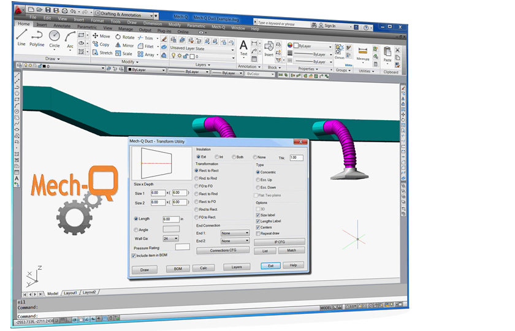
Task: Open the Annotate ribbon tab
Action: tap(62, 26)
